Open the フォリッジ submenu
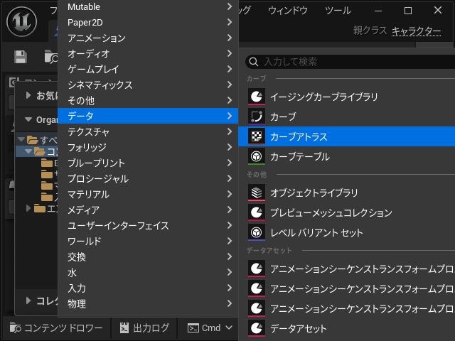The image size is (455, 341). click(x=148, y=148)
